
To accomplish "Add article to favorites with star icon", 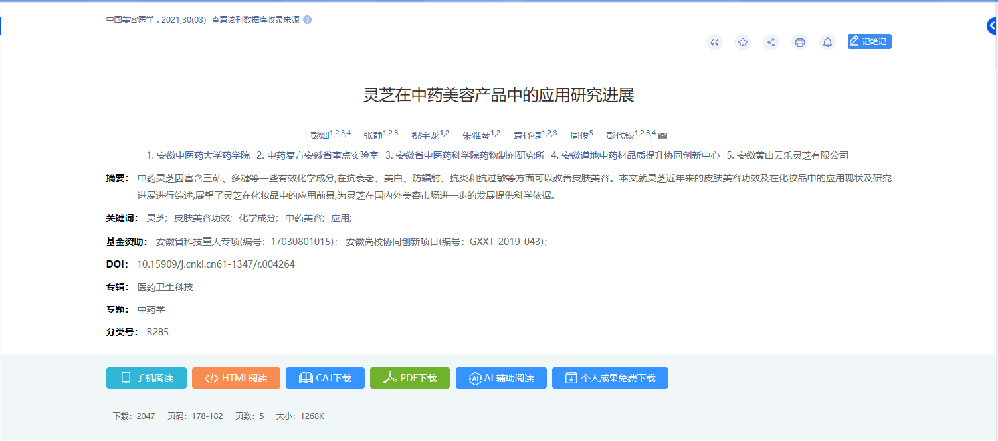I will [x=742, y=42].
